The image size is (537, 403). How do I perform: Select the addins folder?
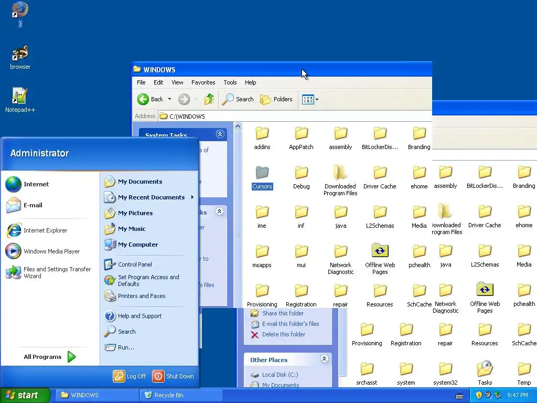tap(262, 139)
